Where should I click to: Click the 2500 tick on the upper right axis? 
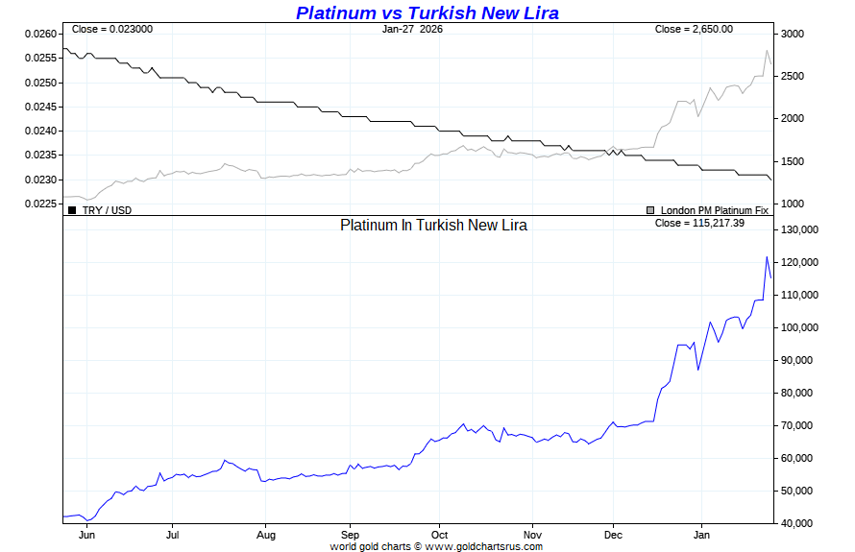[x=793, y=76]
